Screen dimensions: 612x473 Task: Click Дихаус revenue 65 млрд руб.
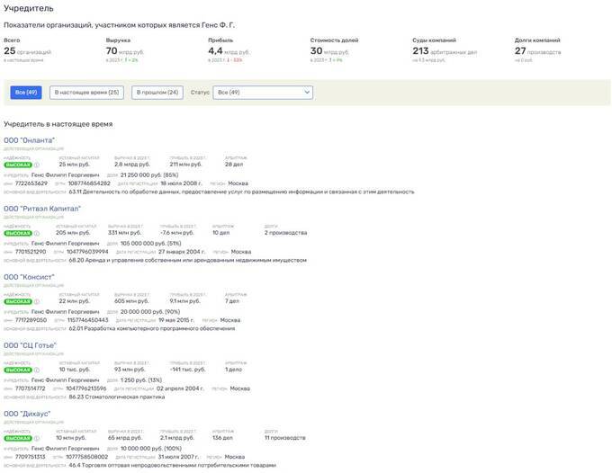click(125, 438)
